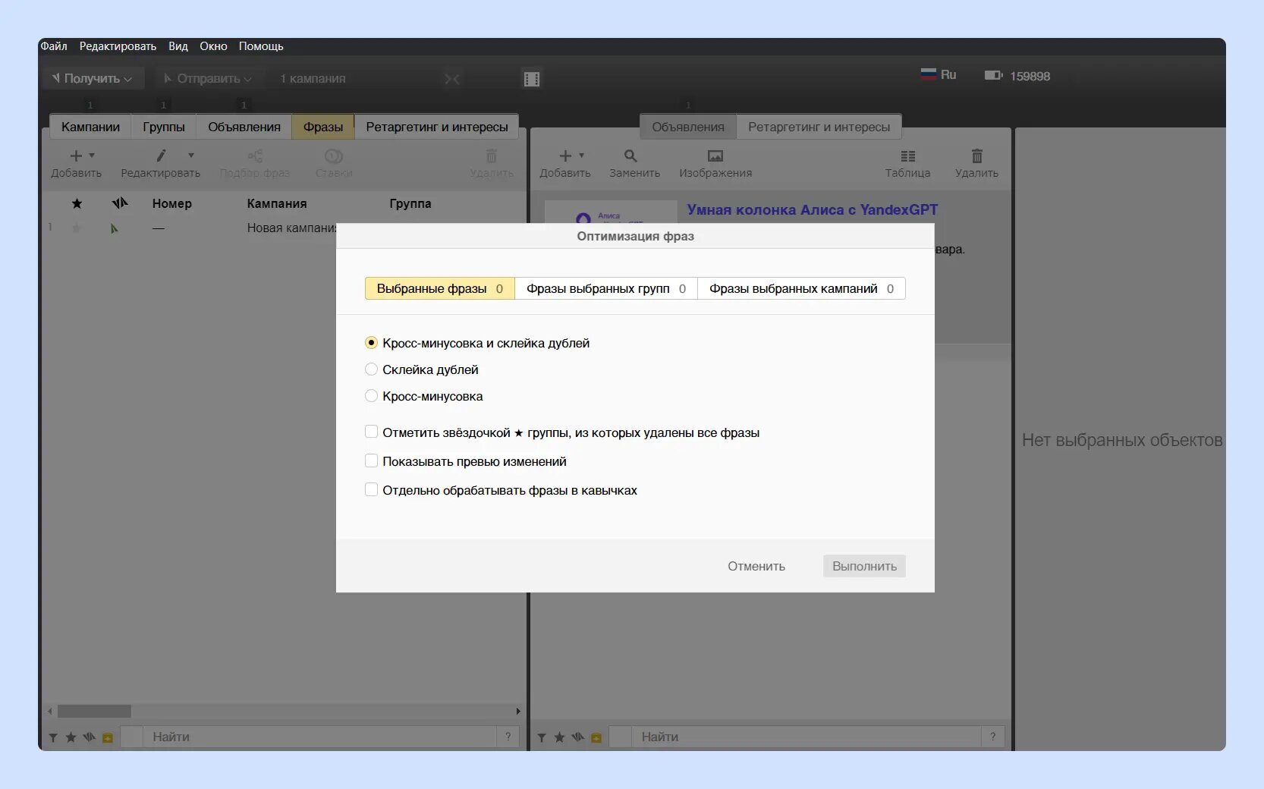Sort by the sync status column header
This screenshot has height=789, width=1264.
120,203
